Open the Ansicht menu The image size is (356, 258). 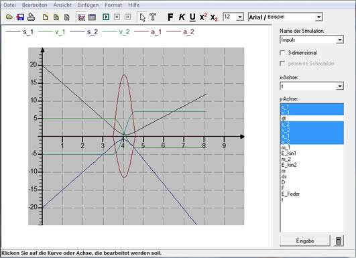(62, 5)
